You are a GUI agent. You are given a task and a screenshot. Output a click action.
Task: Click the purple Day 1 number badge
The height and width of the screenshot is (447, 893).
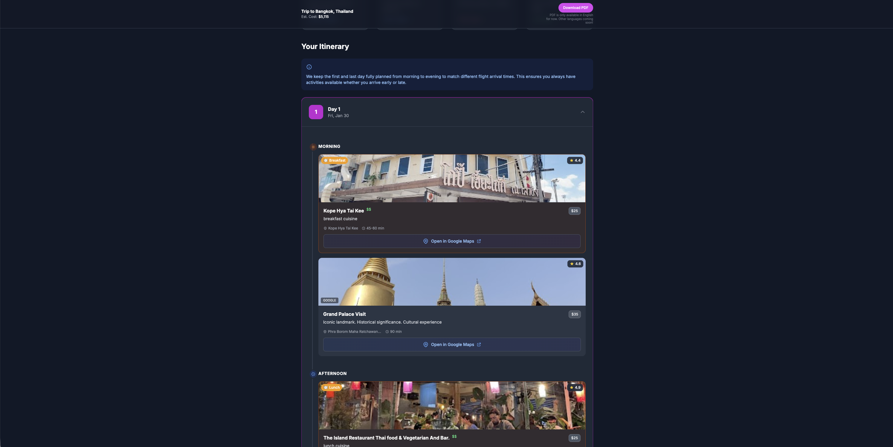pyautogui.click(x=316, y=112)
